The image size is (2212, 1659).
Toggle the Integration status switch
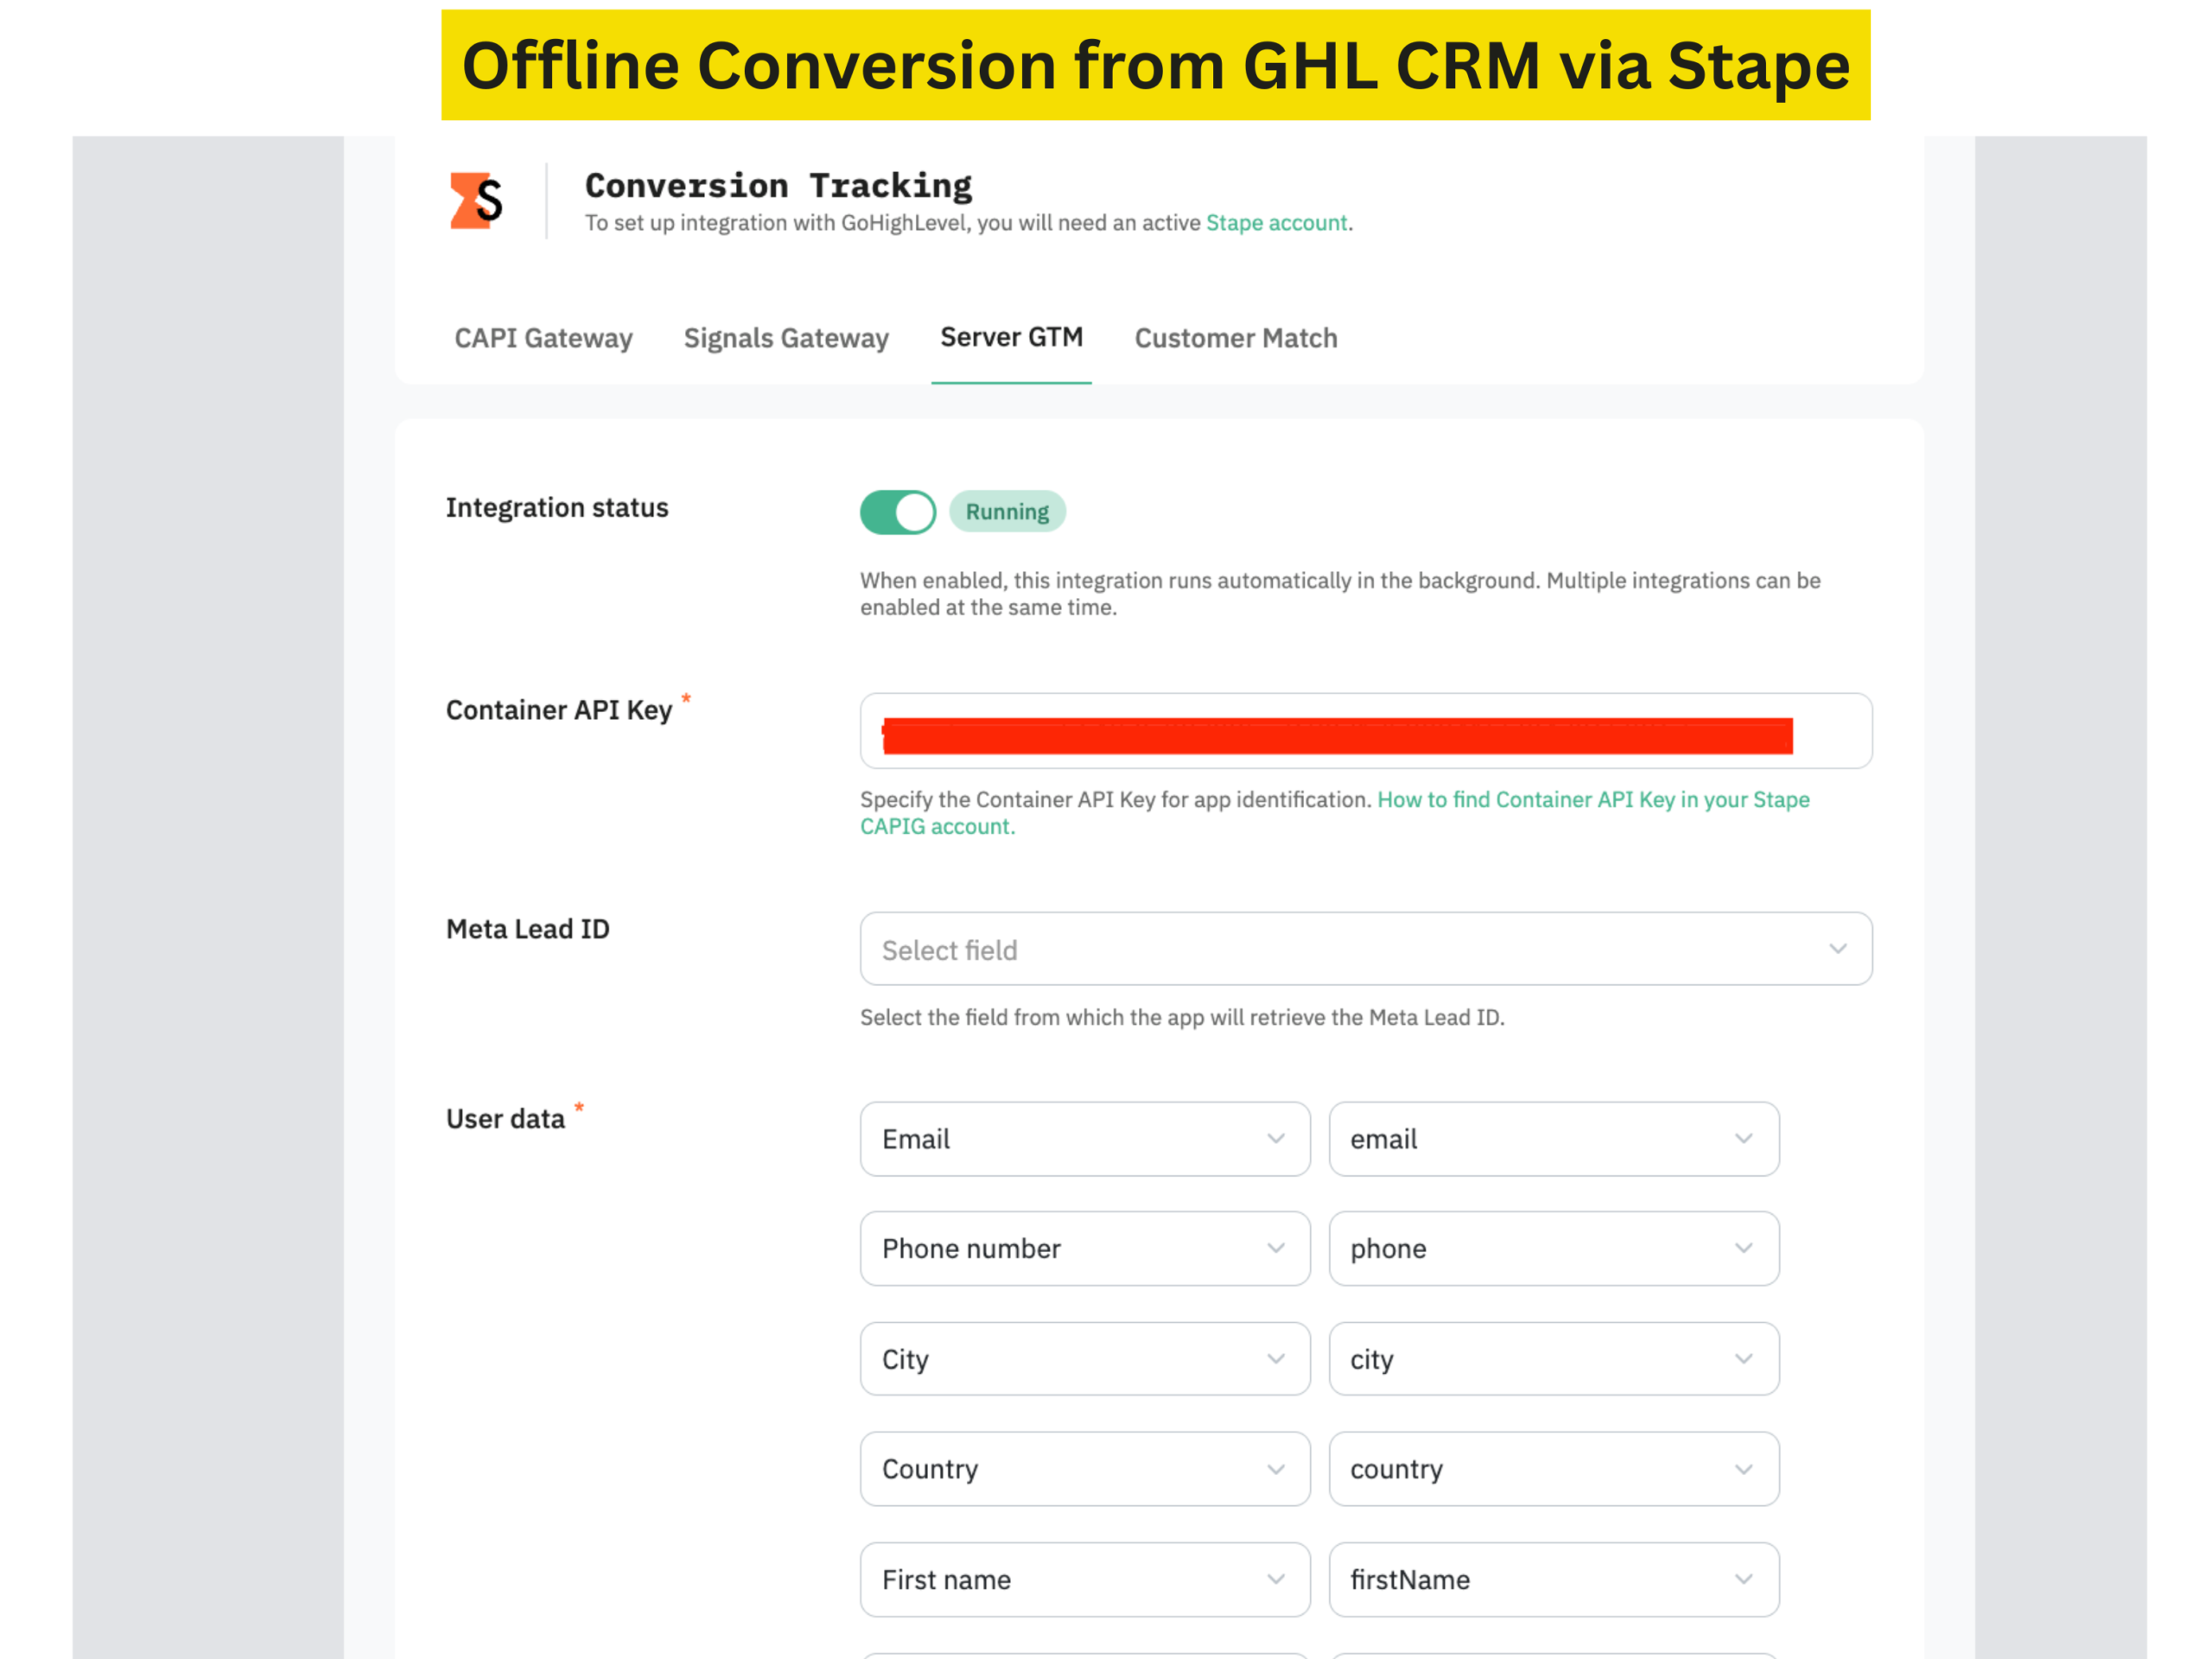pos(897,512)
